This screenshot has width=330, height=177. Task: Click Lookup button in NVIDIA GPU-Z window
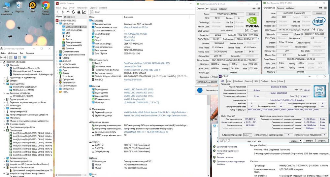coord(252,14)
